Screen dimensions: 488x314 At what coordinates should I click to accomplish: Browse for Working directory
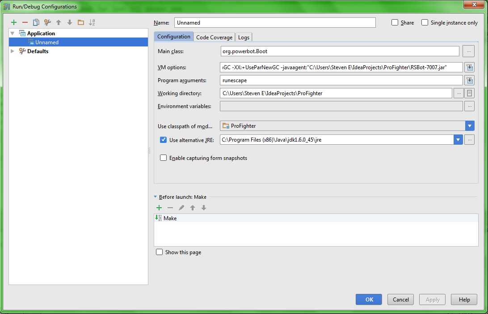[459, 93]
